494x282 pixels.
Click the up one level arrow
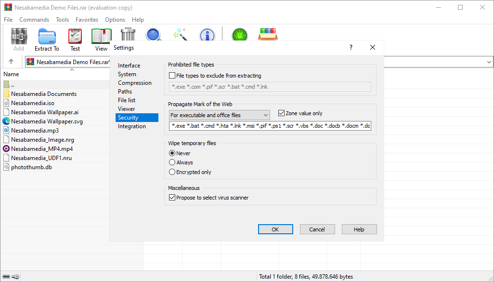[x=11, y=62]
